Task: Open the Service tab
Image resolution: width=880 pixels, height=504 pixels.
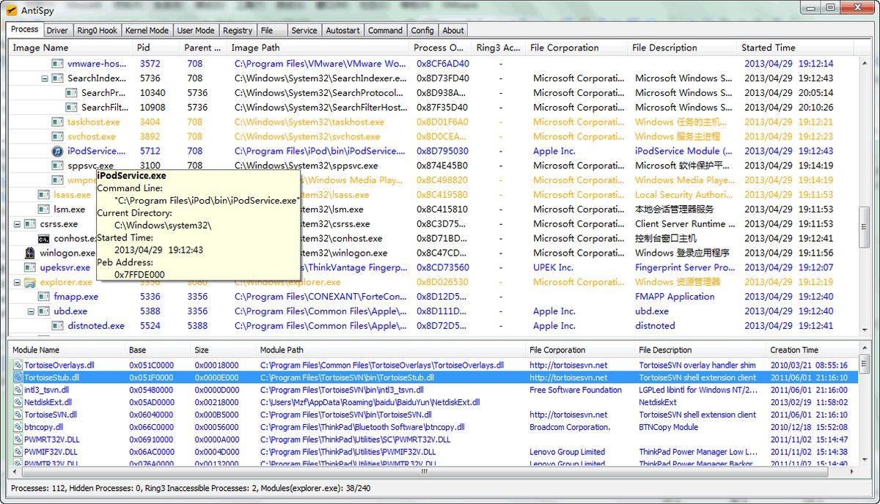Action: coord(304,31)
